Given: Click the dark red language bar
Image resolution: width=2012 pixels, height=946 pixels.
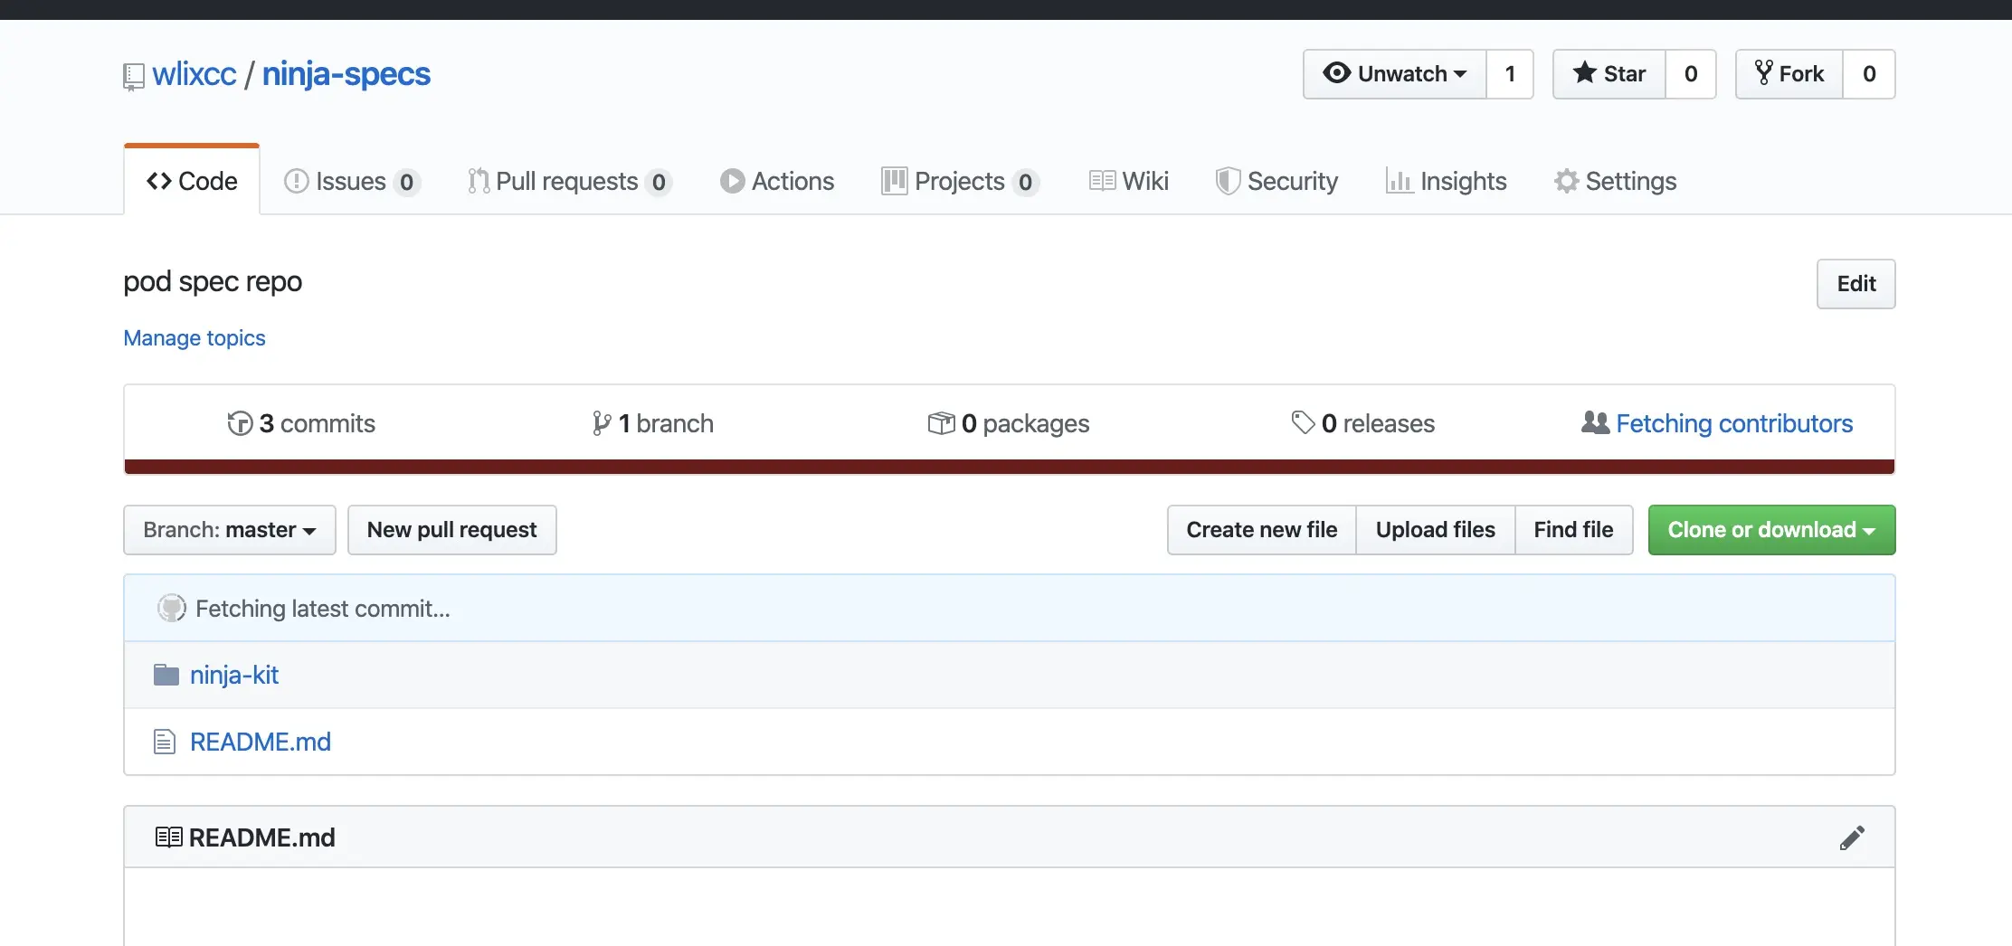Looking at the screenshot, I should (1010, 467).
